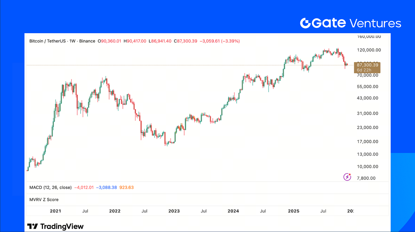Screen dimensions: 415x232
Task: Click the −3,059.61 (−3.39%) change value
Action: [x=220, y=41]
